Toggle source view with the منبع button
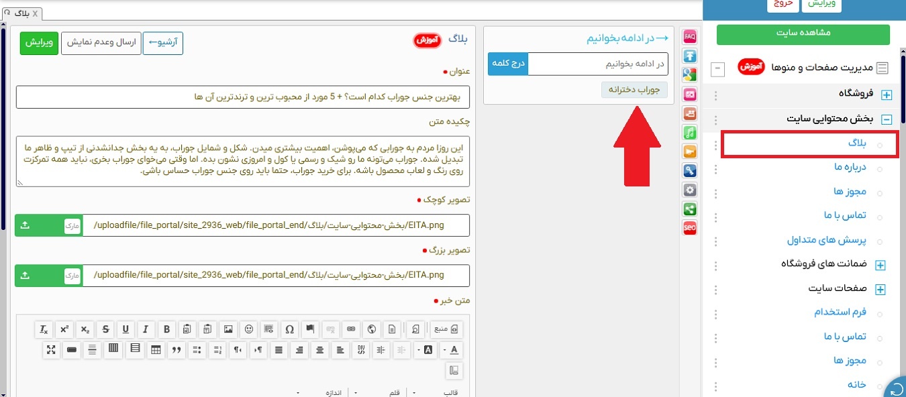 coord(446,329)
